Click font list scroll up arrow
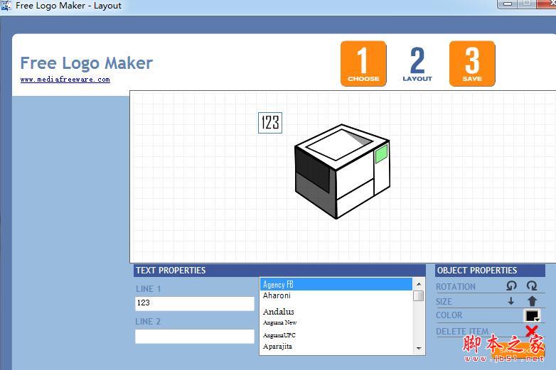 click(419, 284)
